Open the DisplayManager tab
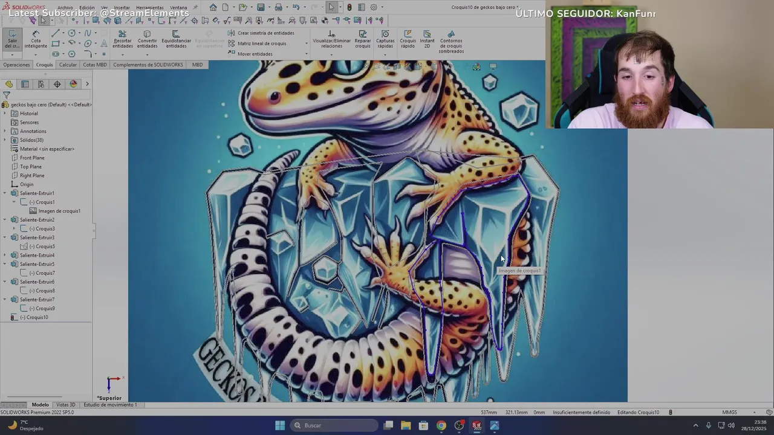 point(73,84)
